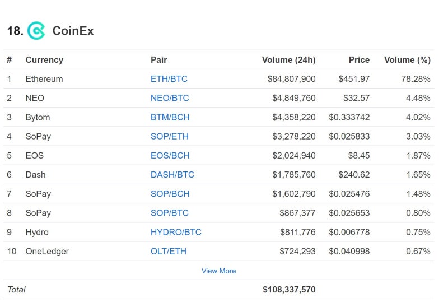
Task: Click the $84,807,900 volume value
Action: (x=291, y=79)
